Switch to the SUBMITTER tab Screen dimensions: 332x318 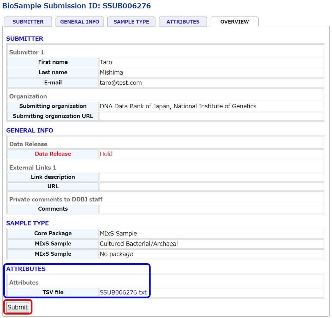28,22
